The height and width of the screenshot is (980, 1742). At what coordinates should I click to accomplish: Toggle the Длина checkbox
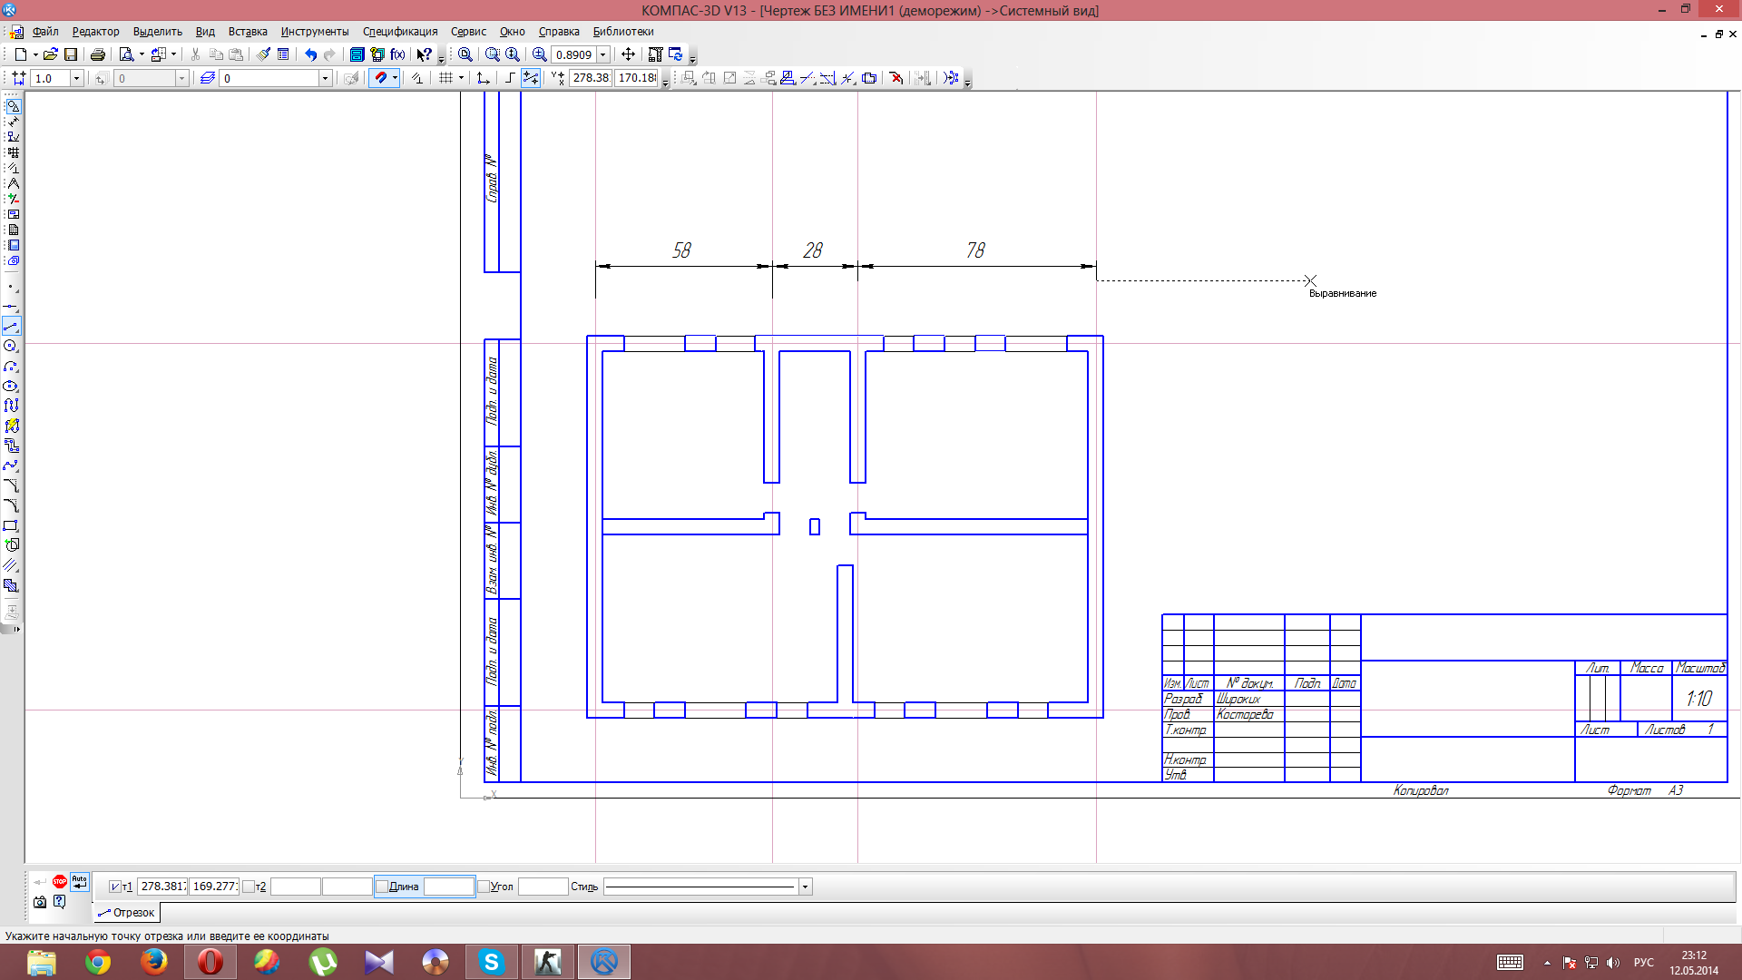point(382,887)
